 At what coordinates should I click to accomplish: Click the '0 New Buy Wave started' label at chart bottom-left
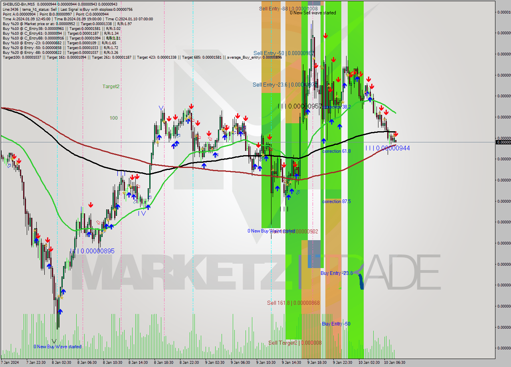(57, 347)
